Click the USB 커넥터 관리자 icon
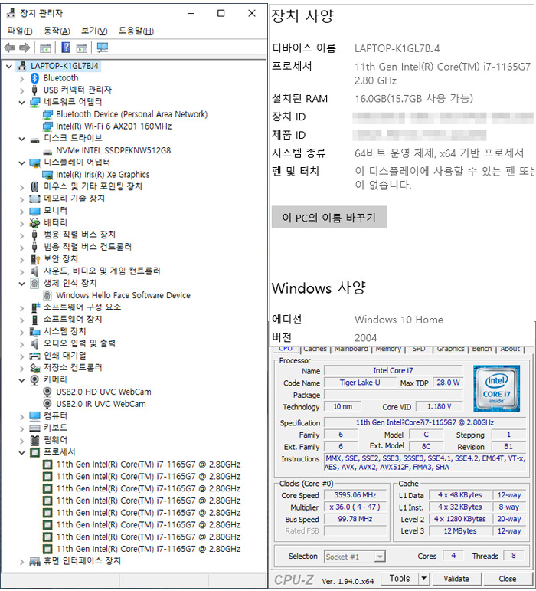 tap(34, 90)
